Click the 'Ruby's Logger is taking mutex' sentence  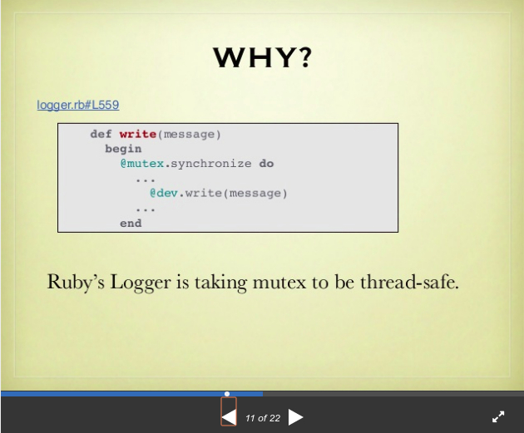pyautogui.click(x=253, y=282)
